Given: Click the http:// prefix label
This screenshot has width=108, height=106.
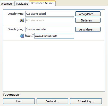Looking at the screenshot, I should [29, 36].
